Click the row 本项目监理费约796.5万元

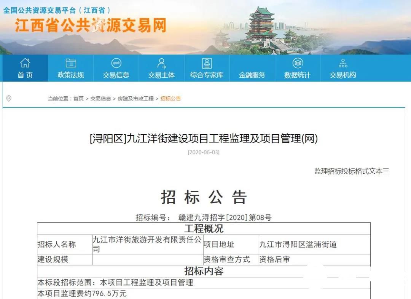(204, 294)
